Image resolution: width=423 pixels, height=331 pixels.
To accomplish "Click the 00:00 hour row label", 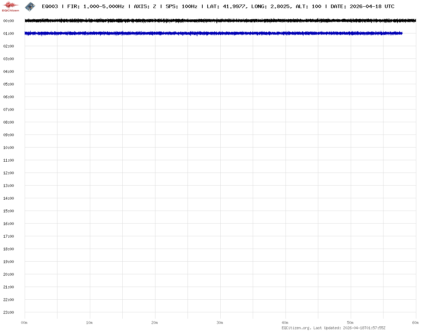I will (8, 21).
